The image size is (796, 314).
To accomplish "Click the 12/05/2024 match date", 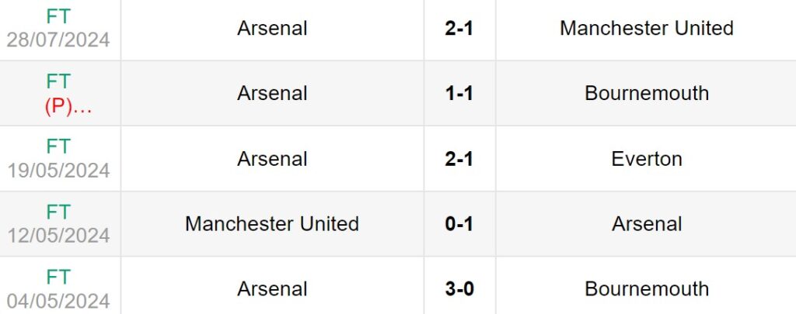I will tap(58, 236).
